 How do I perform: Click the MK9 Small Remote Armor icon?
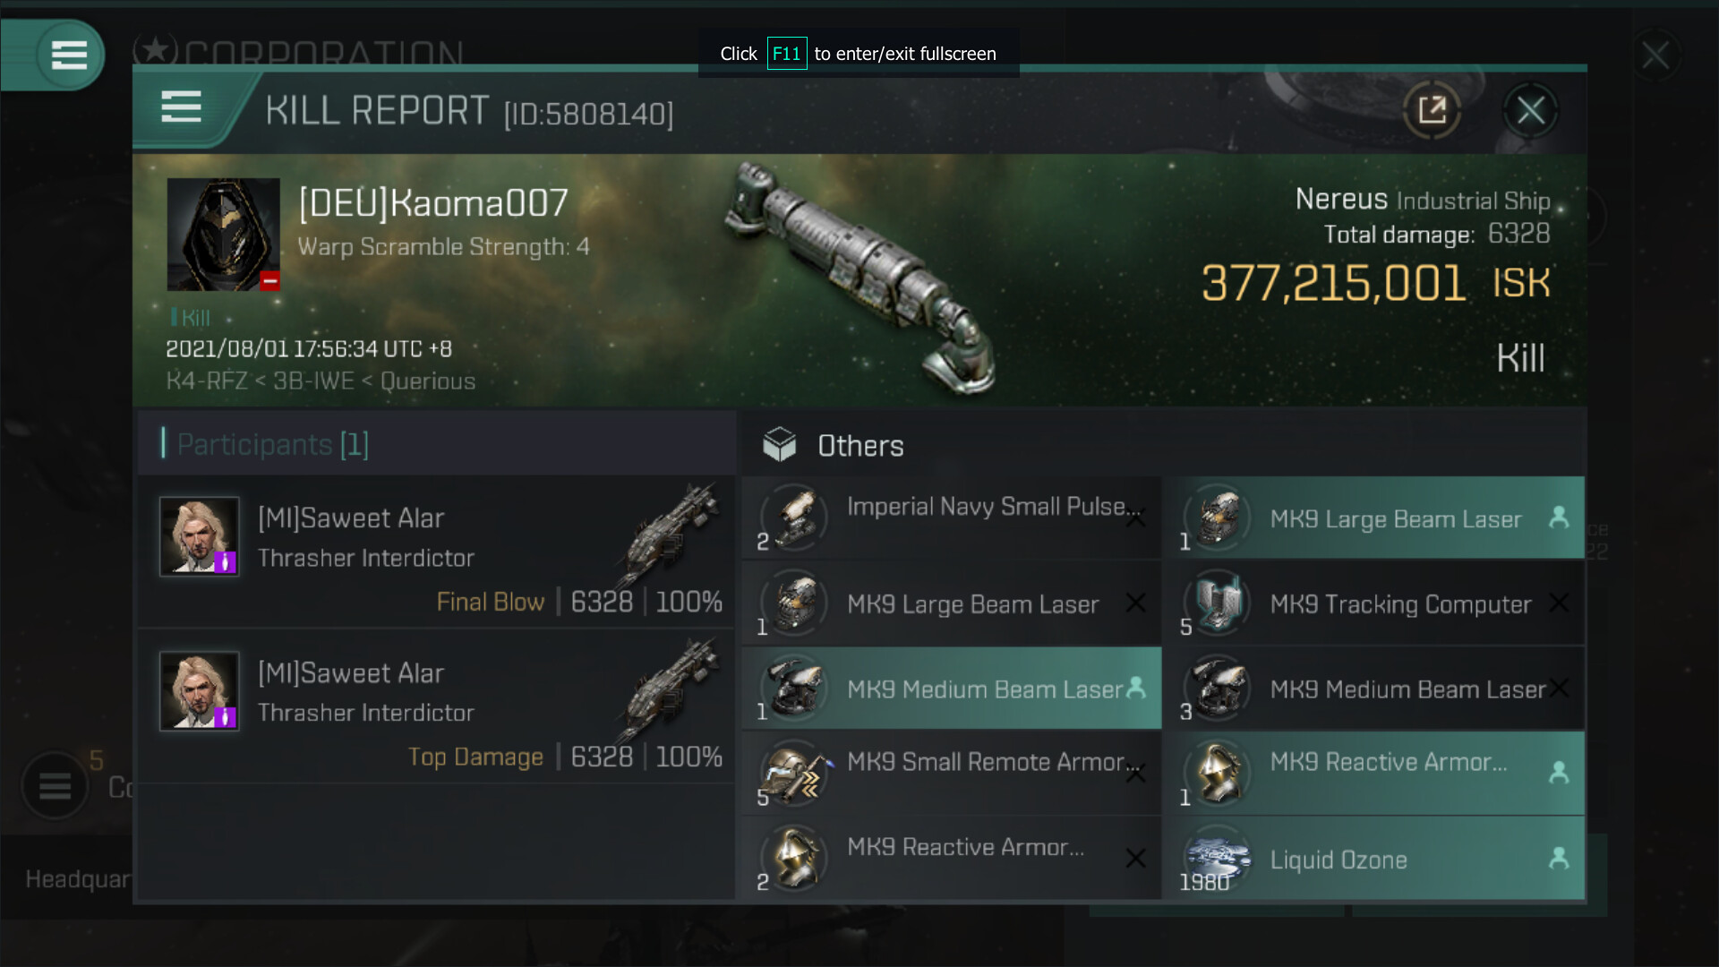[793, 772]
